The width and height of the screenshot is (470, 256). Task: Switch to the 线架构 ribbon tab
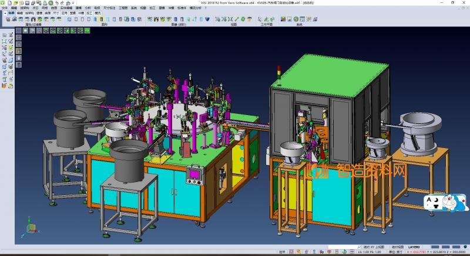[x=30, y=12]
